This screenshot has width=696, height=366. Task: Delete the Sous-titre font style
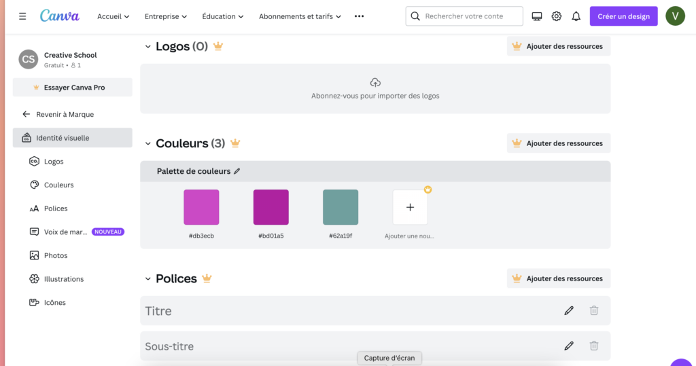point(593,346)
